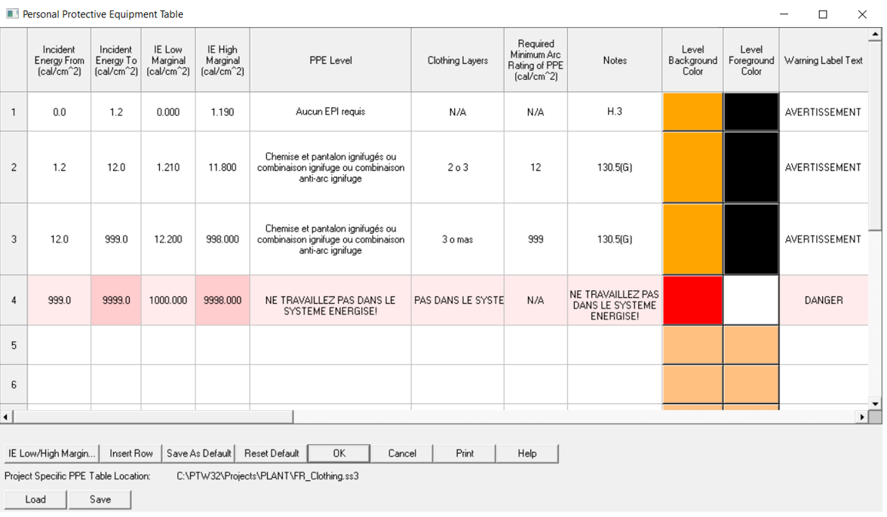
Task: Click the DANGER warning label cell
Action: (x=823, y=300)
